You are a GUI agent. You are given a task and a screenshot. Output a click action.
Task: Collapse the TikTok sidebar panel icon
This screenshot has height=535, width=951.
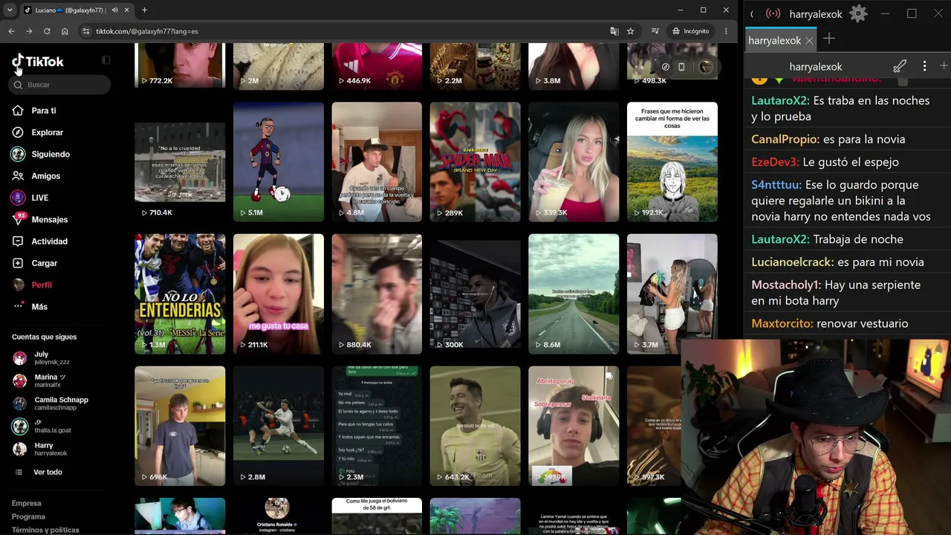pyautogui.click(x=106, y=60)
